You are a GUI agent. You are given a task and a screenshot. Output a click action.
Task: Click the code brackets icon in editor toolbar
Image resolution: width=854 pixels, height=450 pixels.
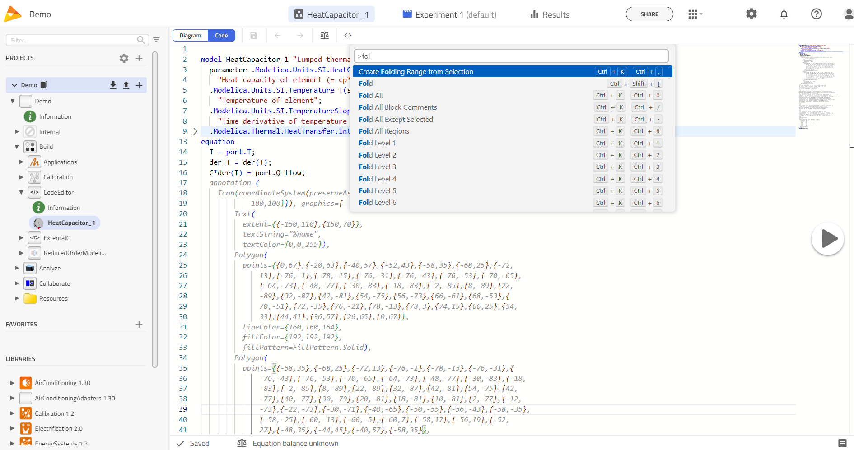tap(348, 36)
